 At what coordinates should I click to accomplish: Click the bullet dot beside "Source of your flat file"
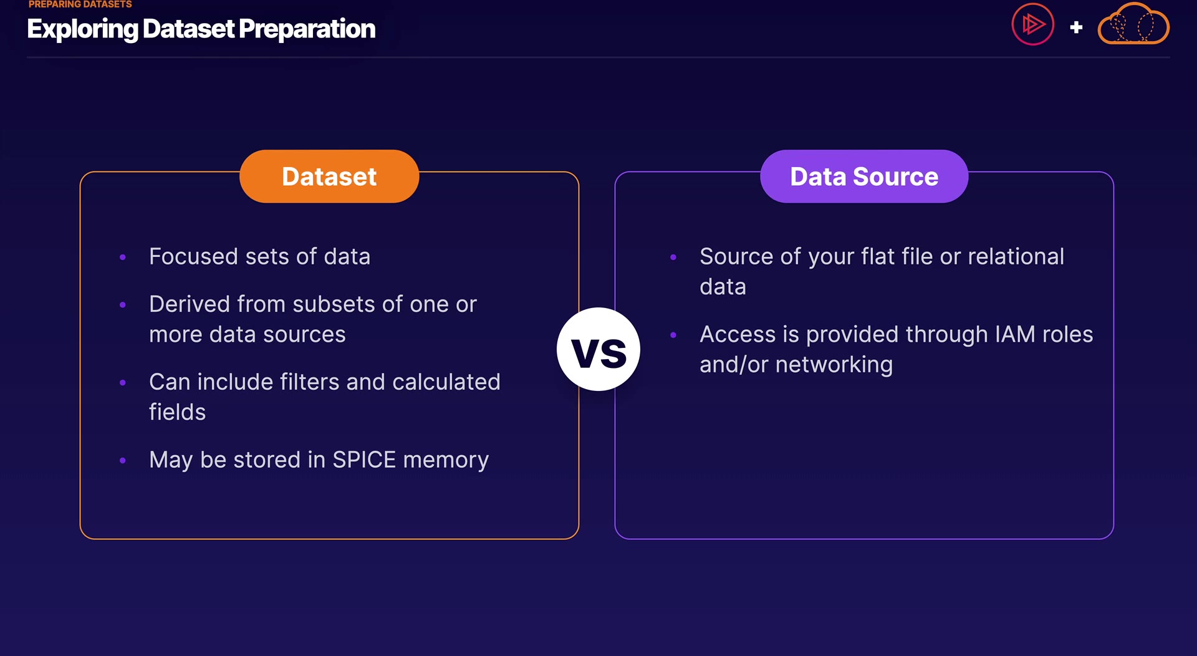click(x=673, y=257)
